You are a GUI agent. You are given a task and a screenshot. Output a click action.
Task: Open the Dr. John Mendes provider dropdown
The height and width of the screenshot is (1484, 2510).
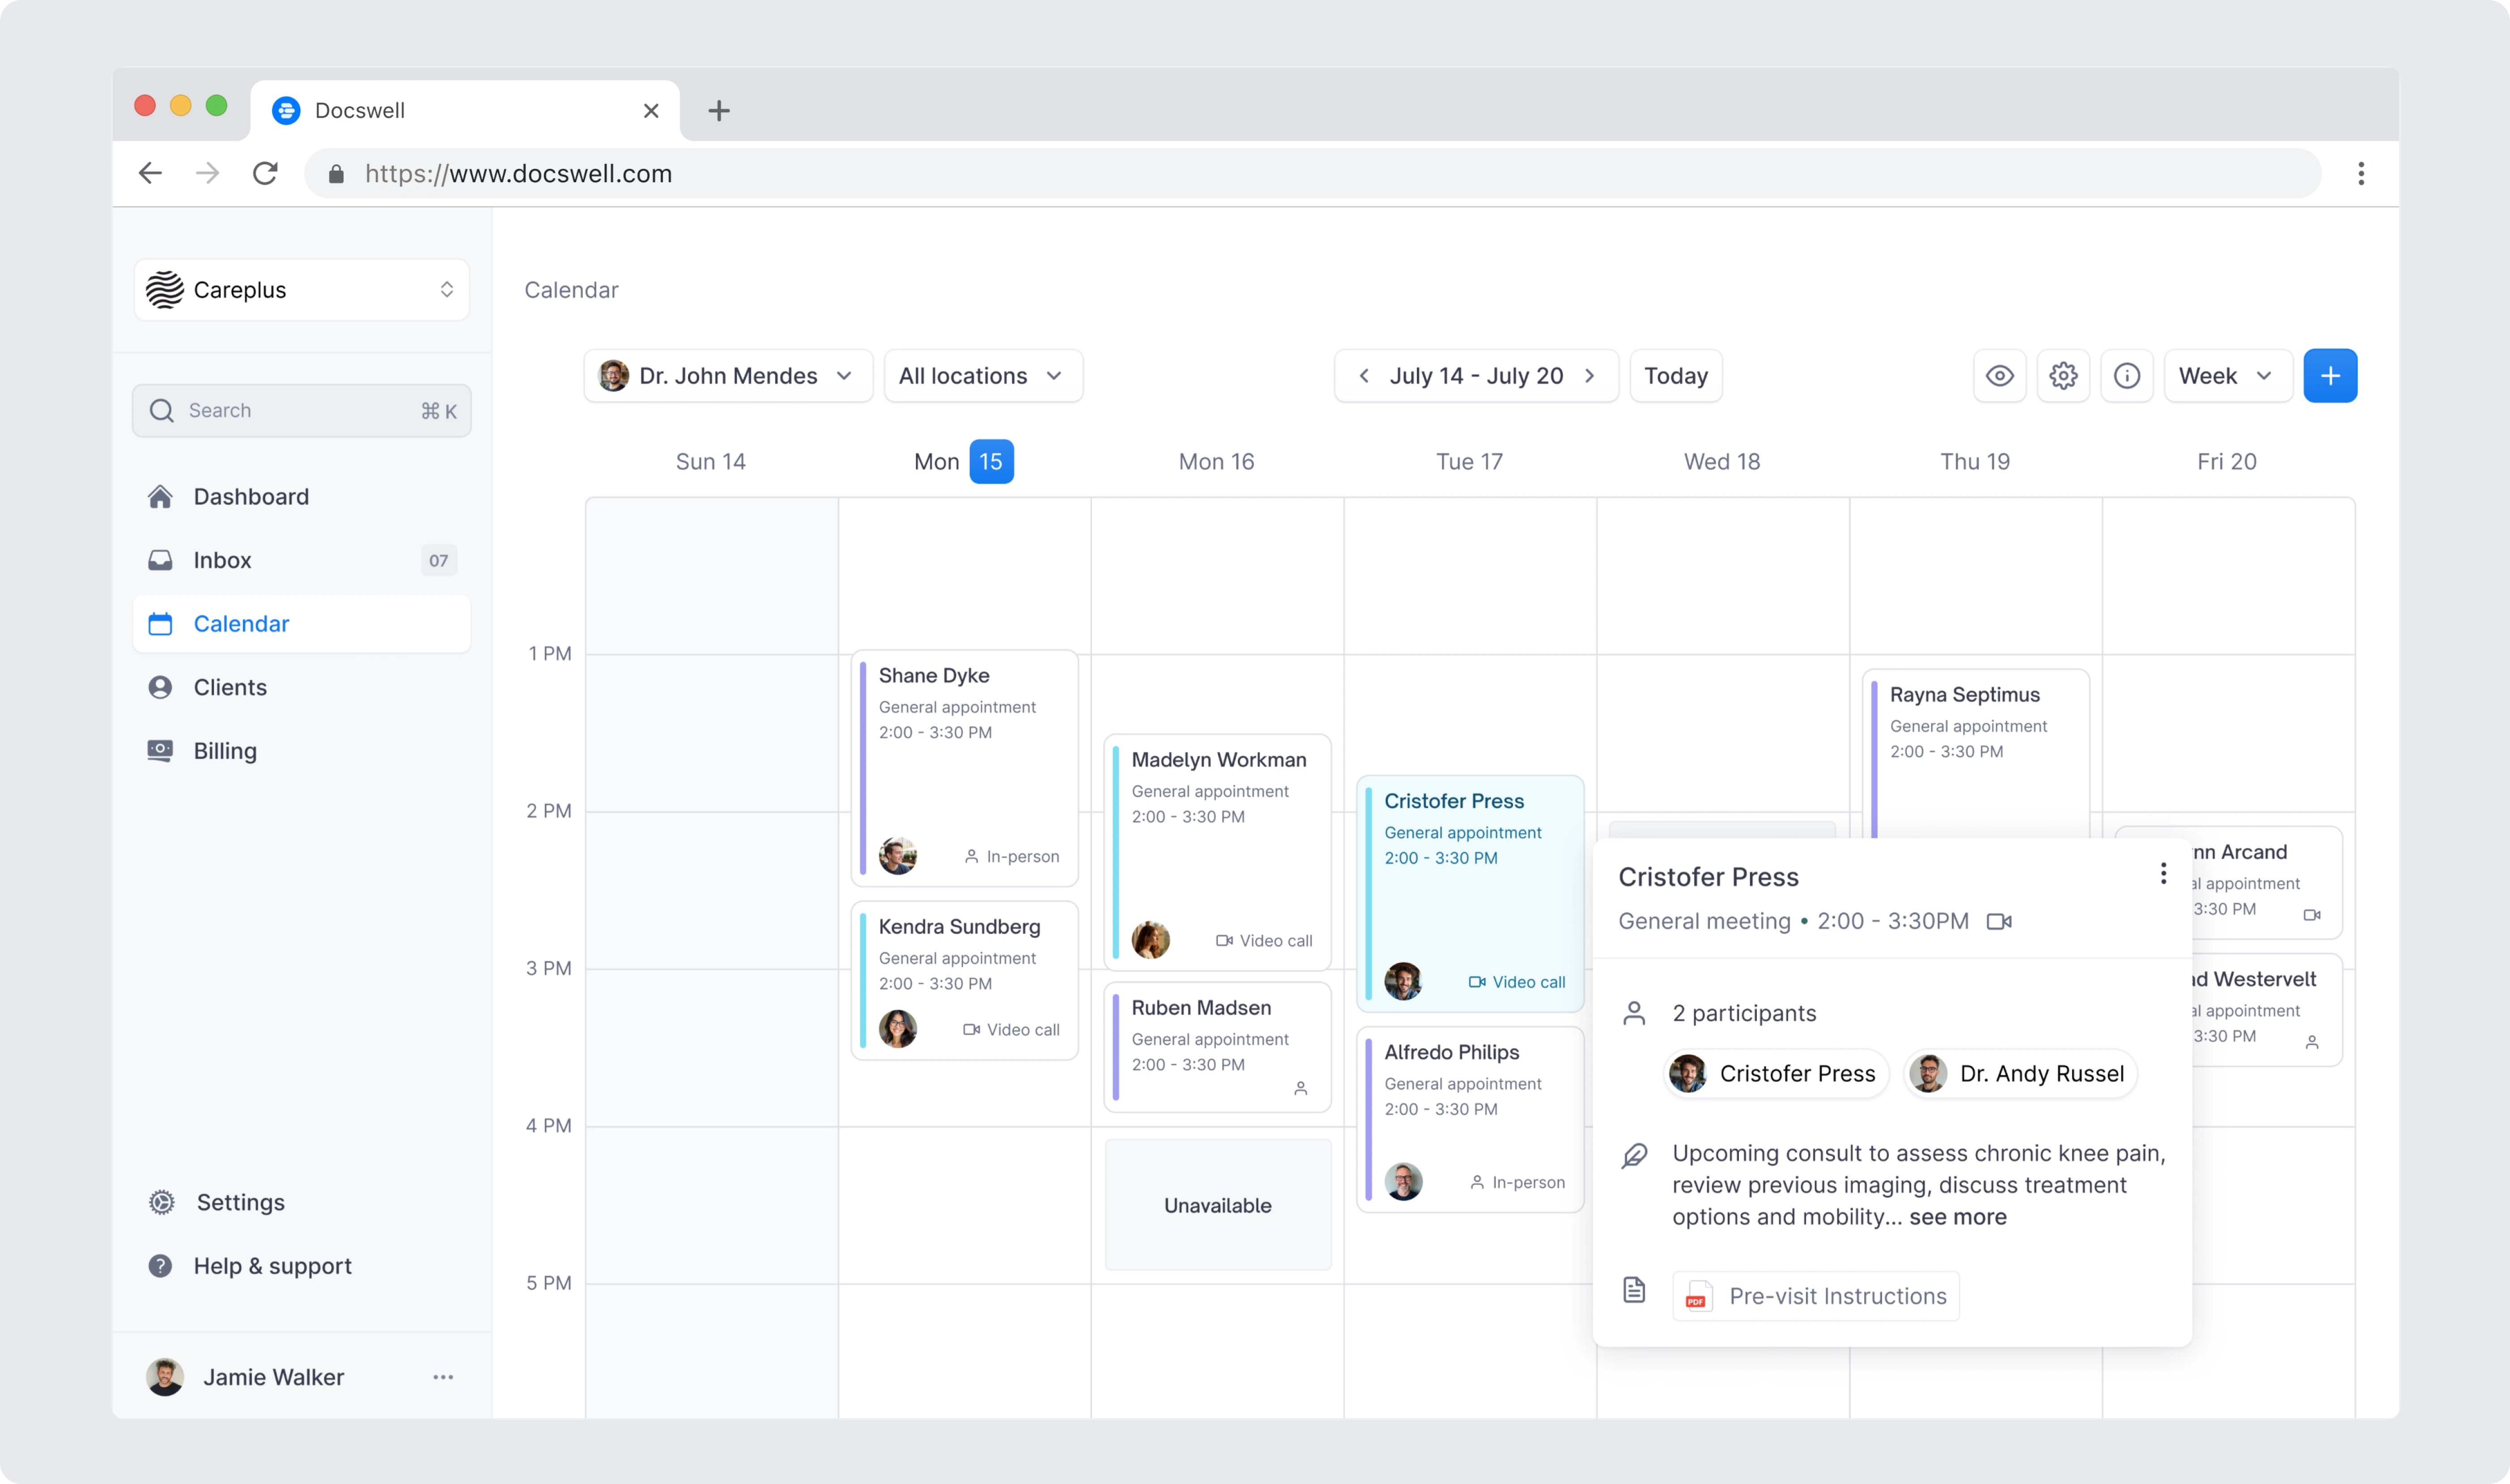pos(727,376)
